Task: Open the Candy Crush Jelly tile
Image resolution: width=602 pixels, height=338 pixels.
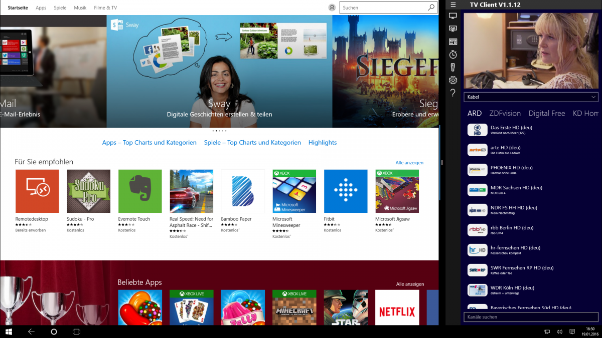Action: [243, 307]
